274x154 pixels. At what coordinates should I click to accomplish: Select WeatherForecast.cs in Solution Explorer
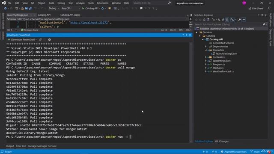[223, 71]
